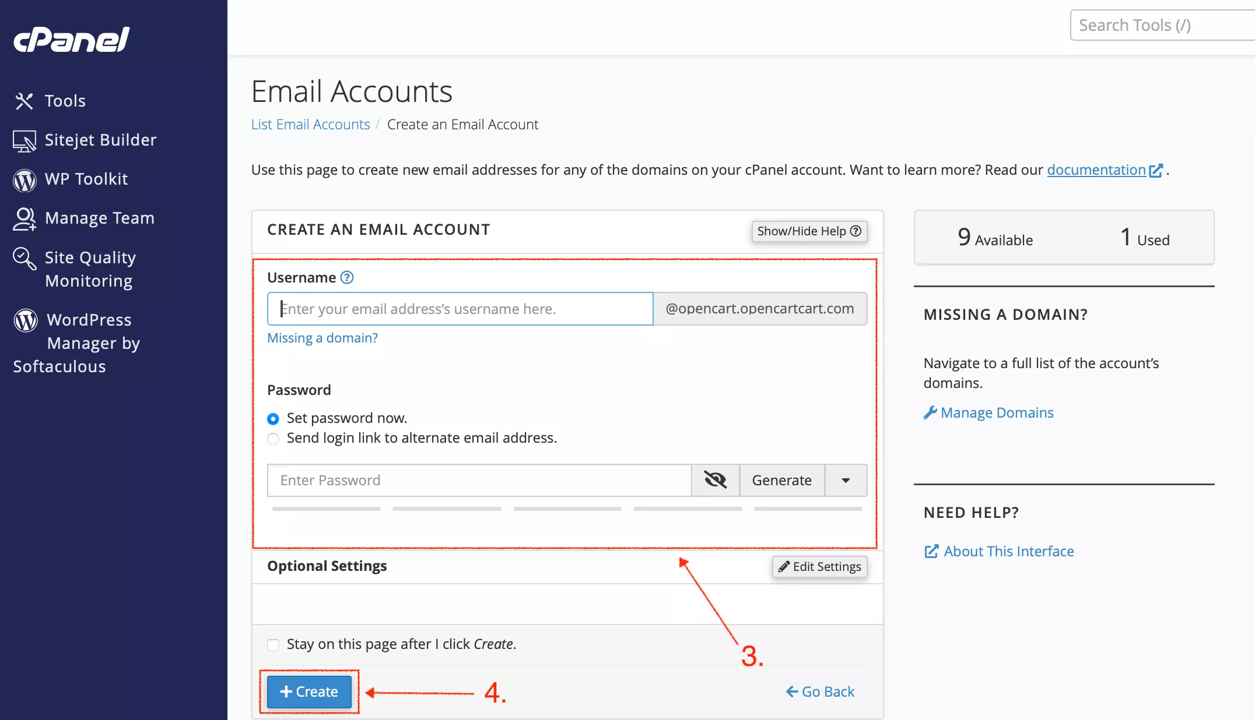Expand Optional Settings via Edit Settings

coord(819,567)
